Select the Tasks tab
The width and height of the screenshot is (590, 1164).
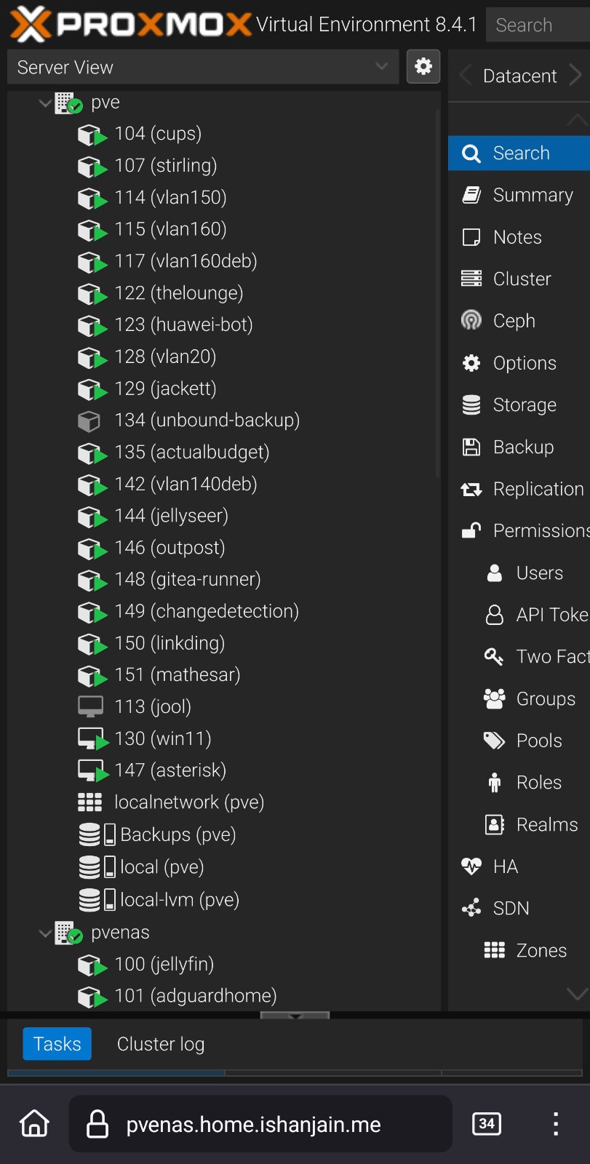(x=57, y=1044)
